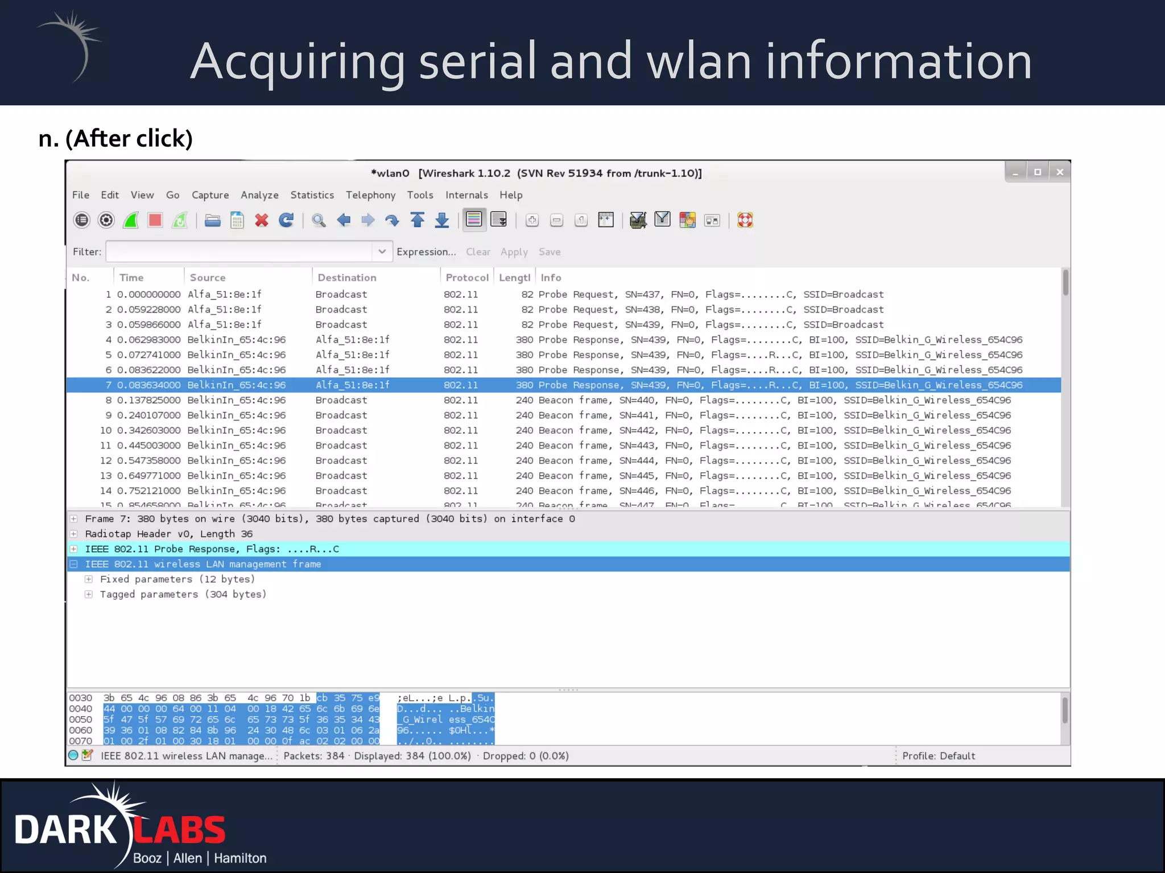The image size is (1165, 873).
Task: Find a packet magnifier icon
Action: [x=319, y=220]
